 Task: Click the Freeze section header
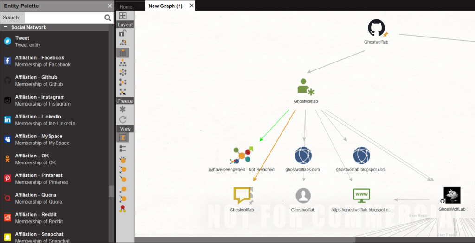coord(125,101)
